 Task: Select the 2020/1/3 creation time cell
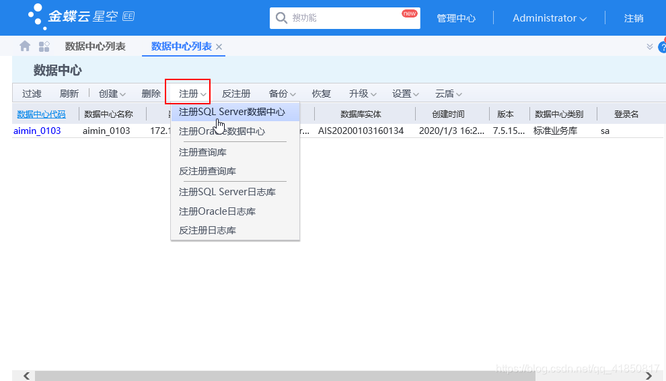point(451,131)
